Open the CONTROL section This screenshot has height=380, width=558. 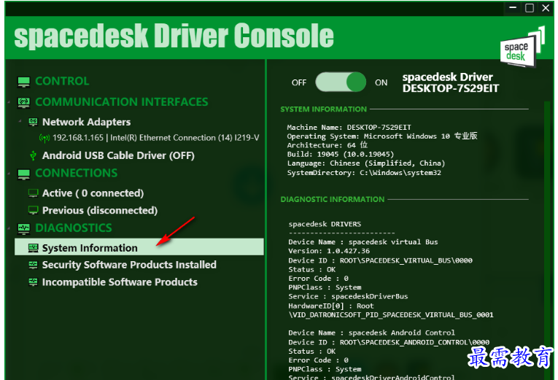(x=62, y=81)
